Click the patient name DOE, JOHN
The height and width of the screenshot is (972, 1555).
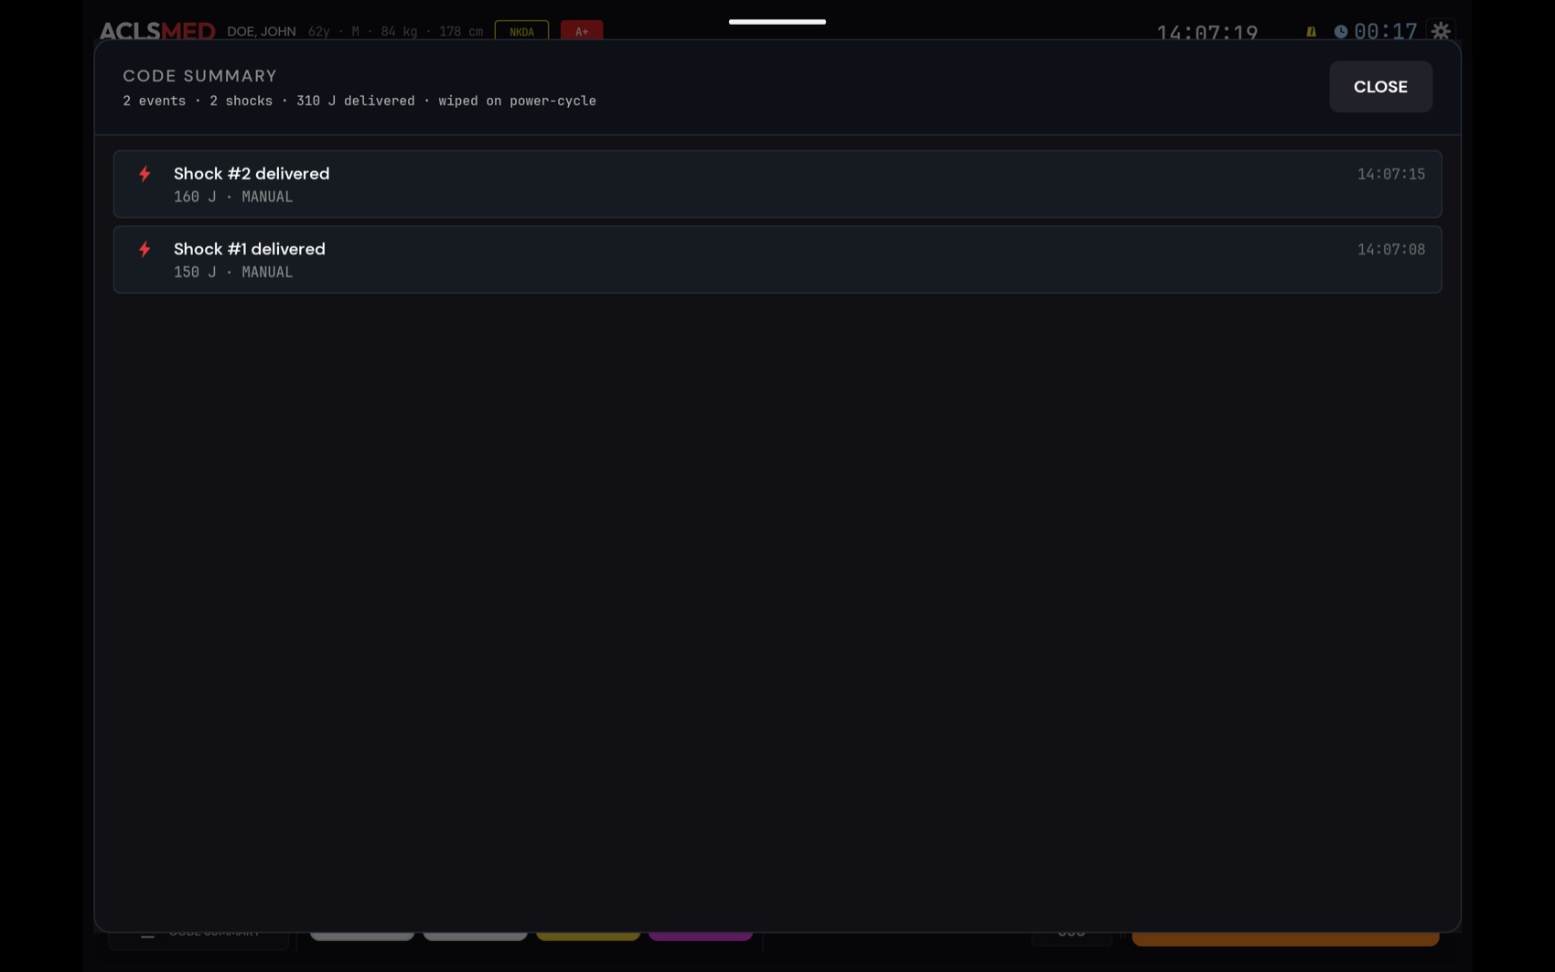coord(262,31)
